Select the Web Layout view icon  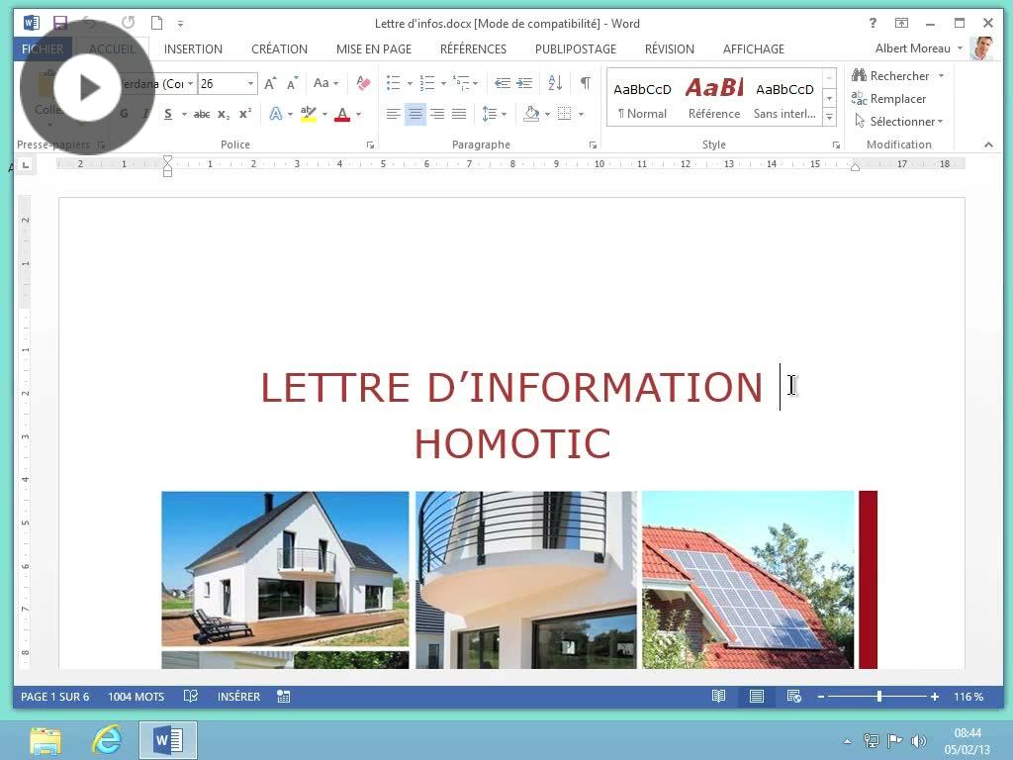click(x=793, y=696)
